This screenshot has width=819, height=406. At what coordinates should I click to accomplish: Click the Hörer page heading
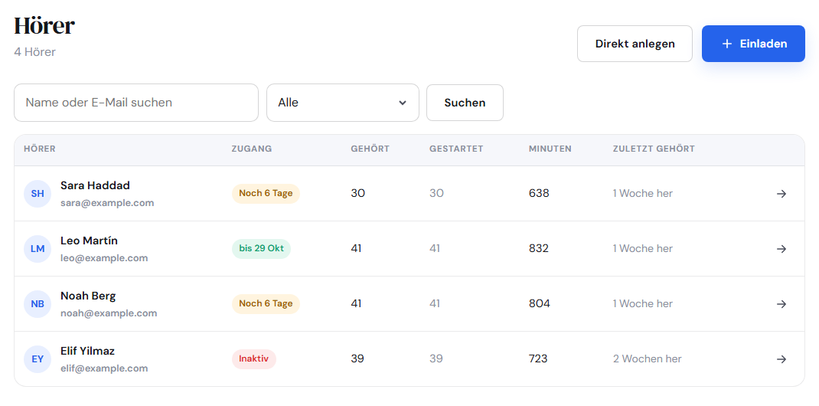click(44, 25)
